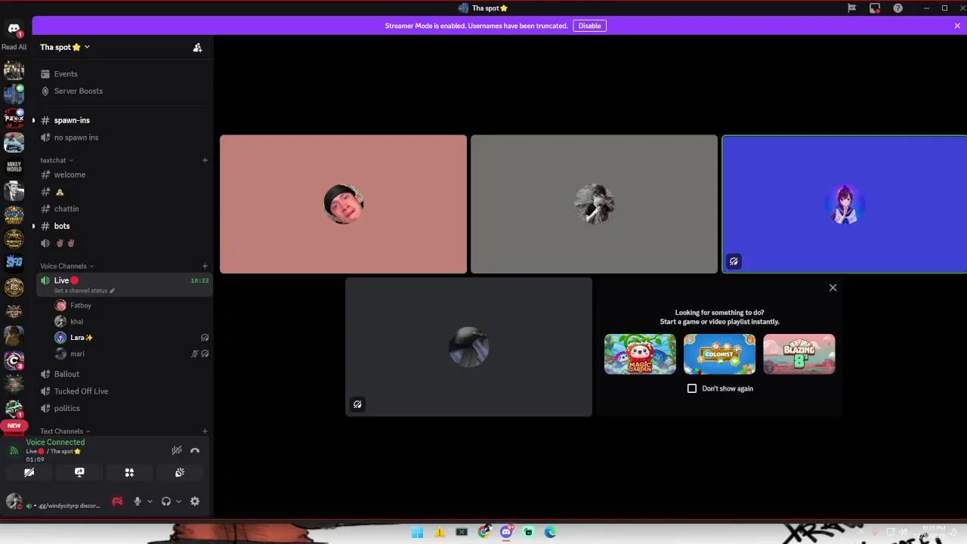The width and height of the screenshot is (967, 544).
Task: Launch the Blazing 8s activity
Action: coord(799,354)
